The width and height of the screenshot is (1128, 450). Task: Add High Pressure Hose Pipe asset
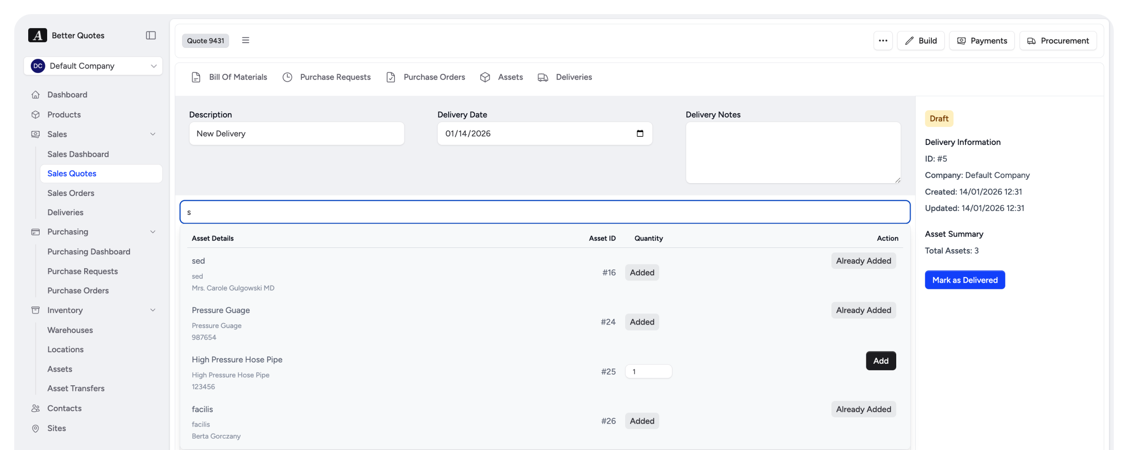click(880, 361)
